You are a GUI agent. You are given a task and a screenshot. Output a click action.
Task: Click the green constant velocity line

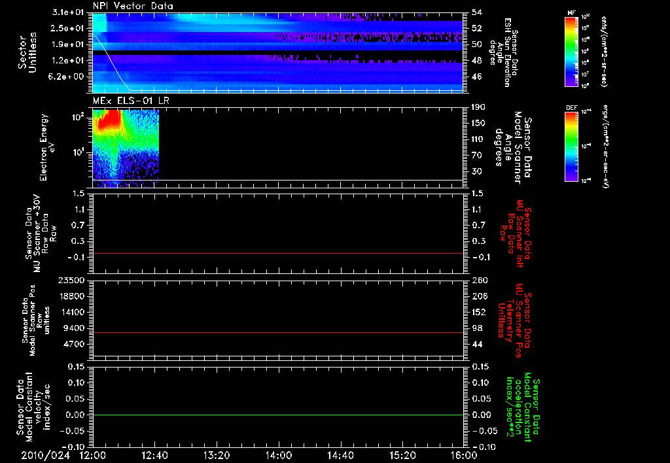tap(277, 415)
